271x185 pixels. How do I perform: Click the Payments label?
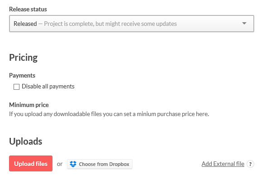22,76
